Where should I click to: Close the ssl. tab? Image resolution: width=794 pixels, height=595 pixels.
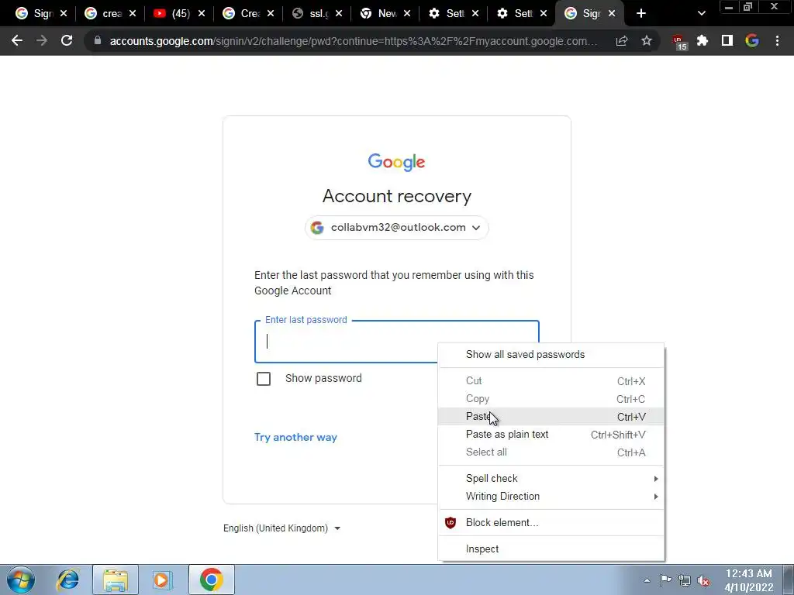pos(339,14)
